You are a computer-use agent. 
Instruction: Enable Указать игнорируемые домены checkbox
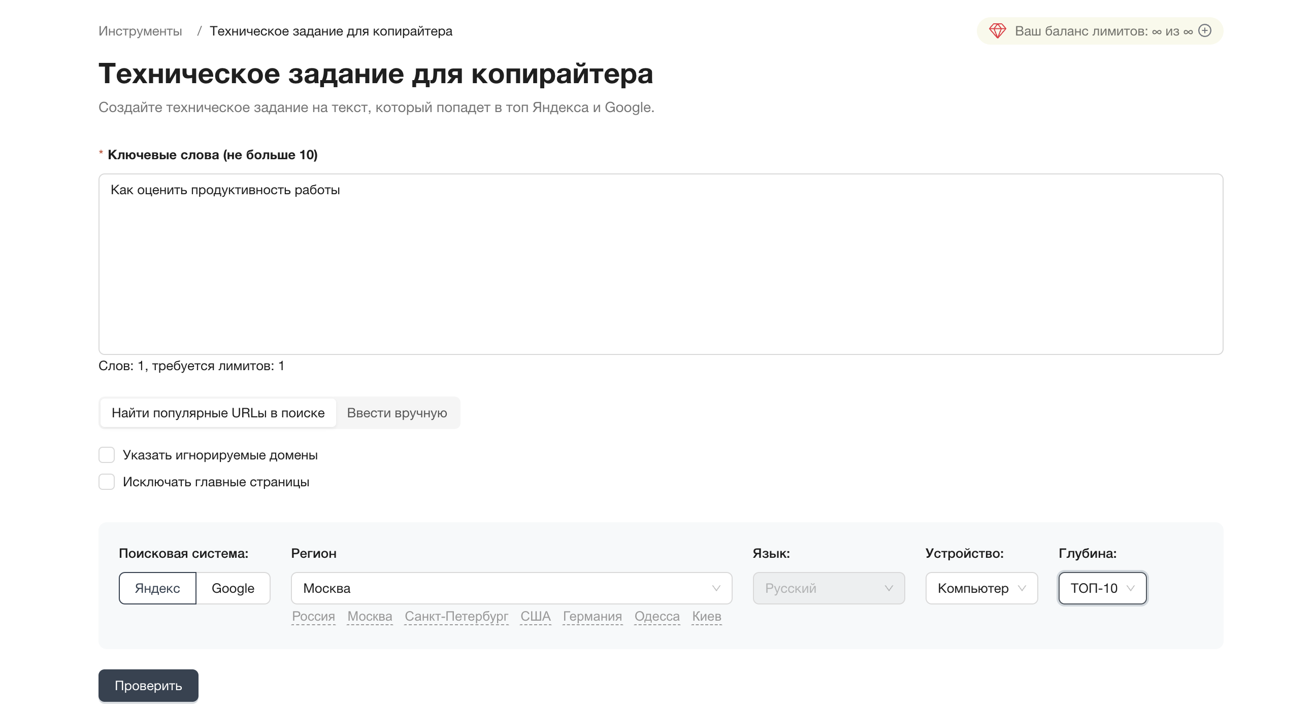click(x=107, y=455)
